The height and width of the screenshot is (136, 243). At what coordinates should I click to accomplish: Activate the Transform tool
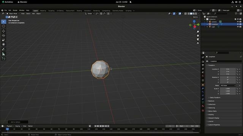click(x=3, y=45)
